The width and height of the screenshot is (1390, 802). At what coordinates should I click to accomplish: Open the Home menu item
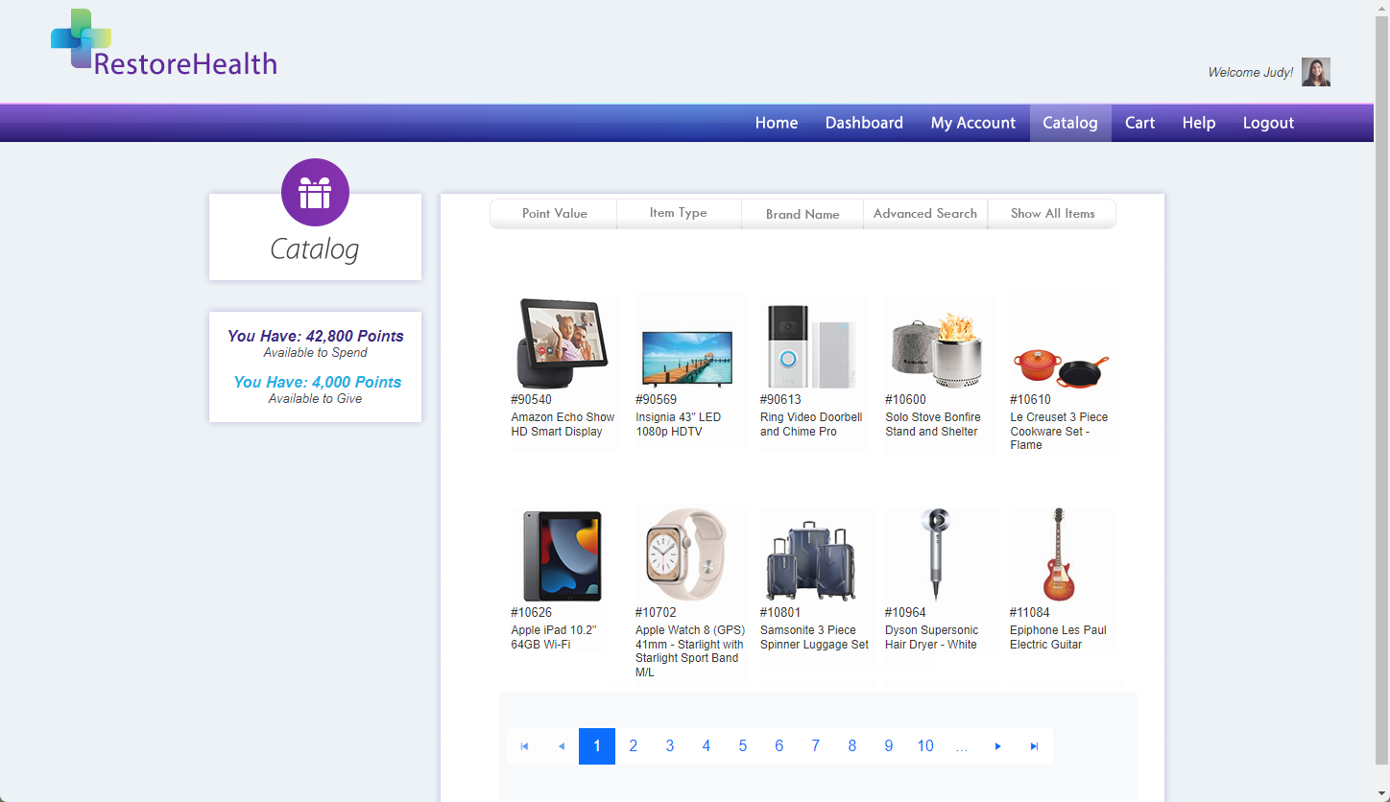(x=777, y=123)
